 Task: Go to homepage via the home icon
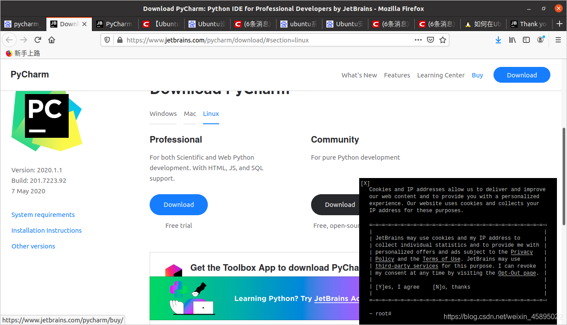[52, 39]
